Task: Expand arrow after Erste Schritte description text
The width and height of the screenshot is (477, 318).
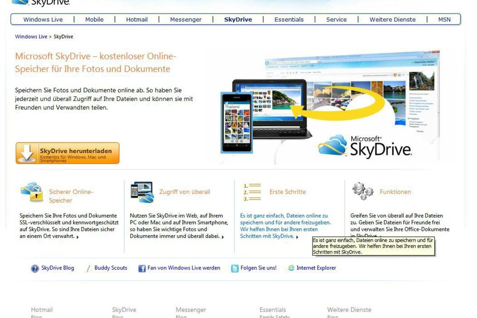Action: coord(297,237)
